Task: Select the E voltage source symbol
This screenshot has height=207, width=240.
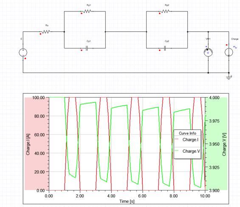Action: (23, 53)
